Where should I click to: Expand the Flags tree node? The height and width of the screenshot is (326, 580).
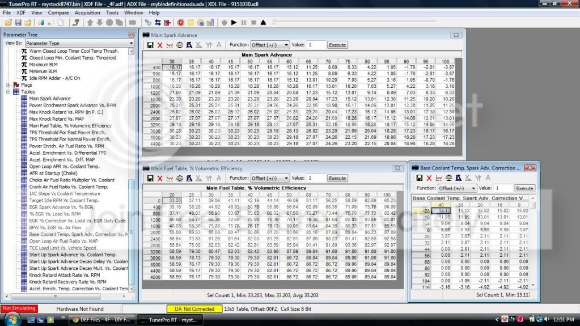coord(8,84)
